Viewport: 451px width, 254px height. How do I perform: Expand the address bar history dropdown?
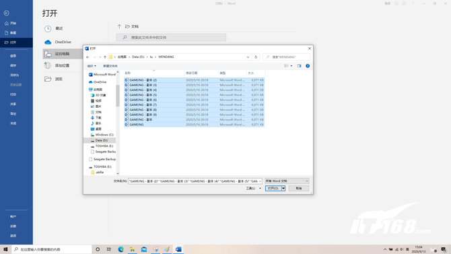click(x=248, y=57)
